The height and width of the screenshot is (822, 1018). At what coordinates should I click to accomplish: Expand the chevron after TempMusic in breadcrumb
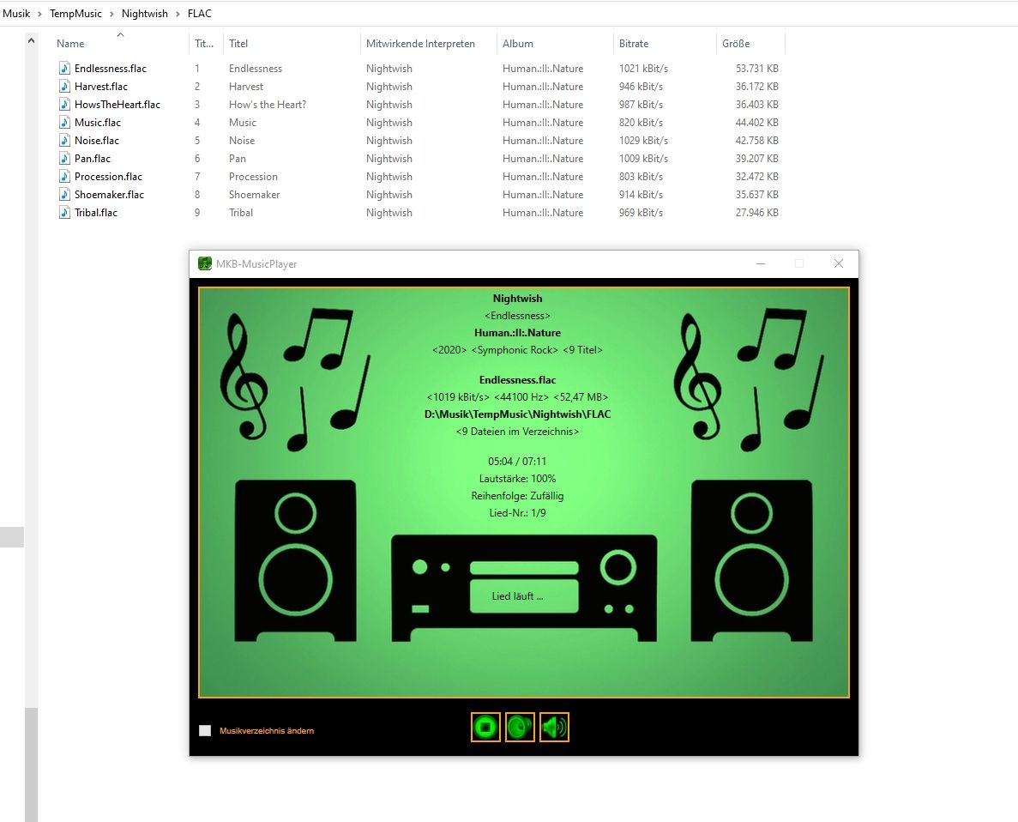tap(111, 14)
